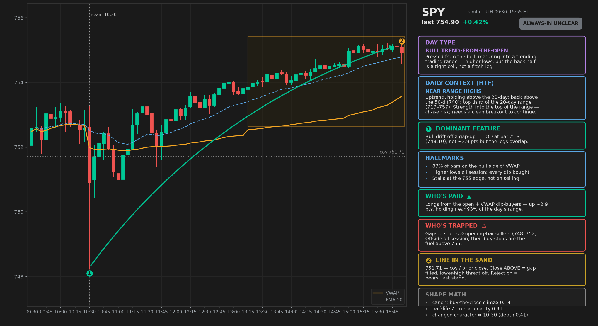598x326 pixels.
Task: Click the 14:00 time axis label
Action: pyautogui.click(x=291, y=312)
